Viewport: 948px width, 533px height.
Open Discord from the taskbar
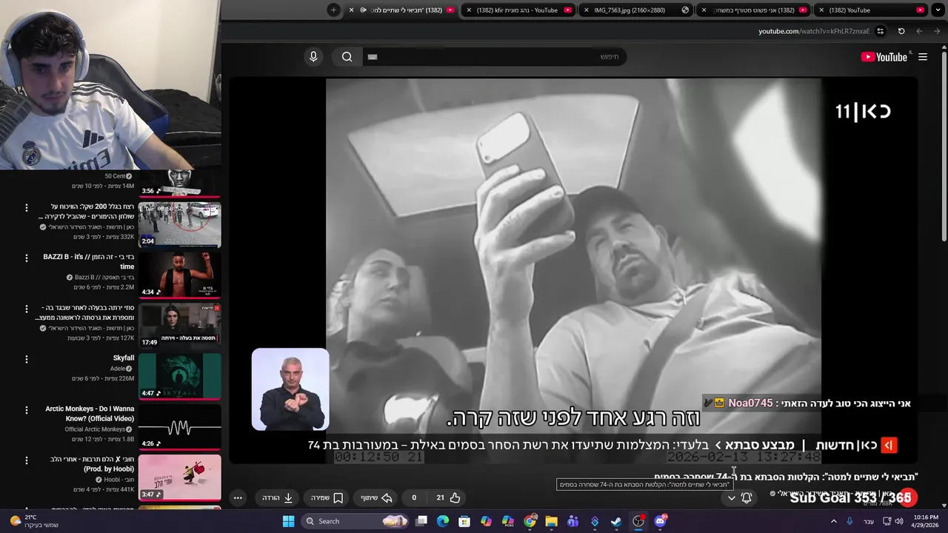coord(660,521)
